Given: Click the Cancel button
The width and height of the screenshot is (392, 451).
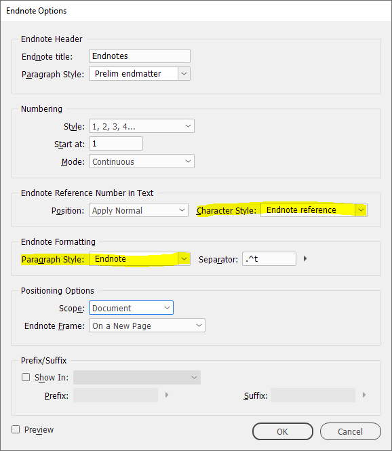Looking at the screenshot, I should (351, 431).
